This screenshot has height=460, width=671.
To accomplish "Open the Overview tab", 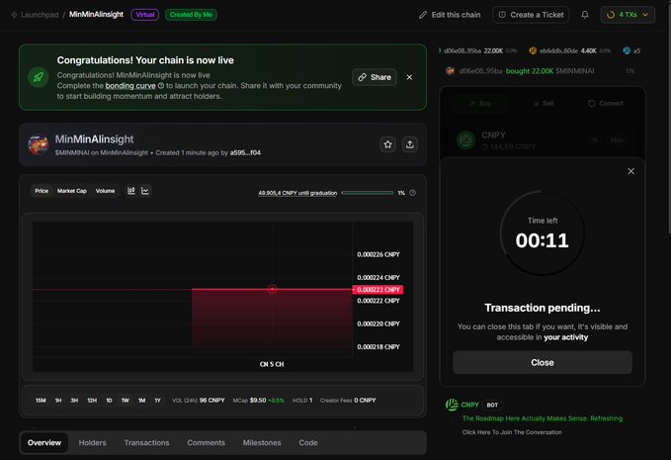I will 44,442.
